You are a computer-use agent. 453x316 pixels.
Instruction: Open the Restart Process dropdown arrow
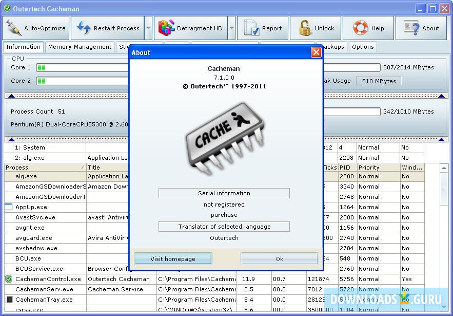coord(148,28)
